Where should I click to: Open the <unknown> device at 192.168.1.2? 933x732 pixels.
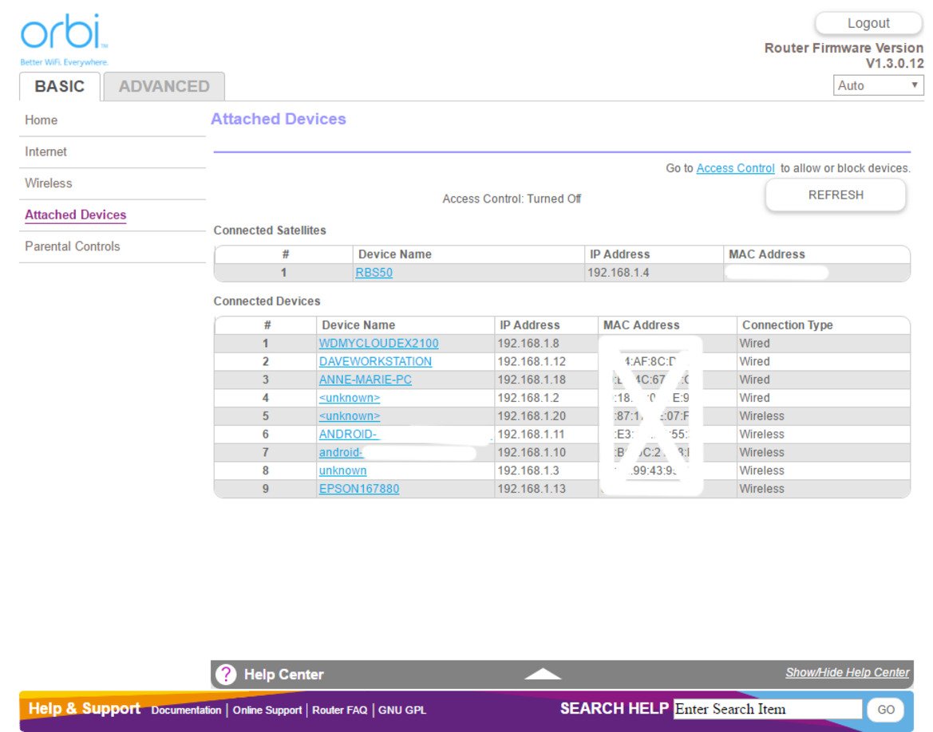click(350, 398)
